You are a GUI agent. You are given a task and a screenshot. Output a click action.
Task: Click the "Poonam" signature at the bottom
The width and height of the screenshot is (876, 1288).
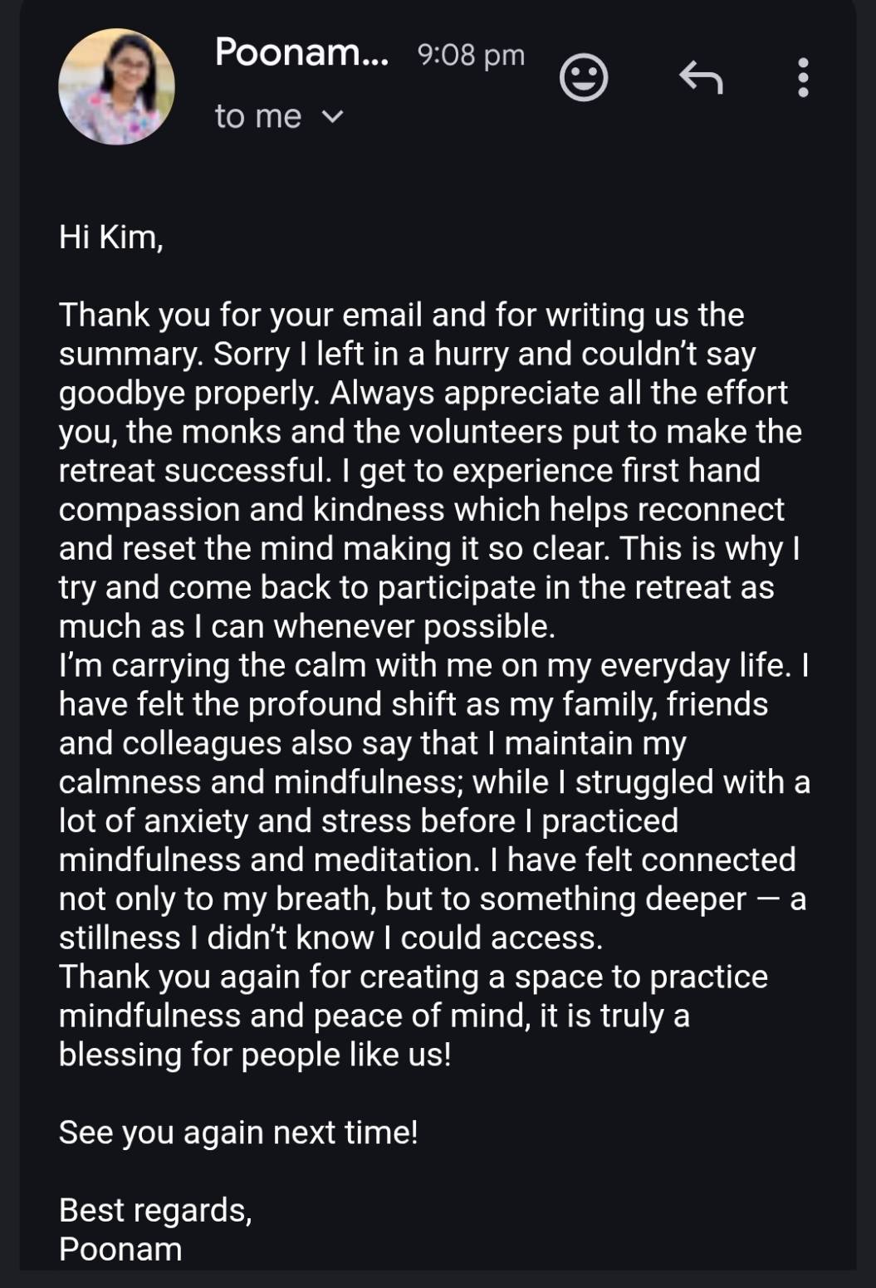(x=120, y=1250)
